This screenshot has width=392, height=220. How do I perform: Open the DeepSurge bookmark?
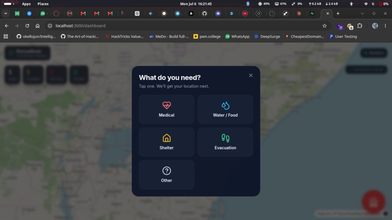(x=267, y=36)
